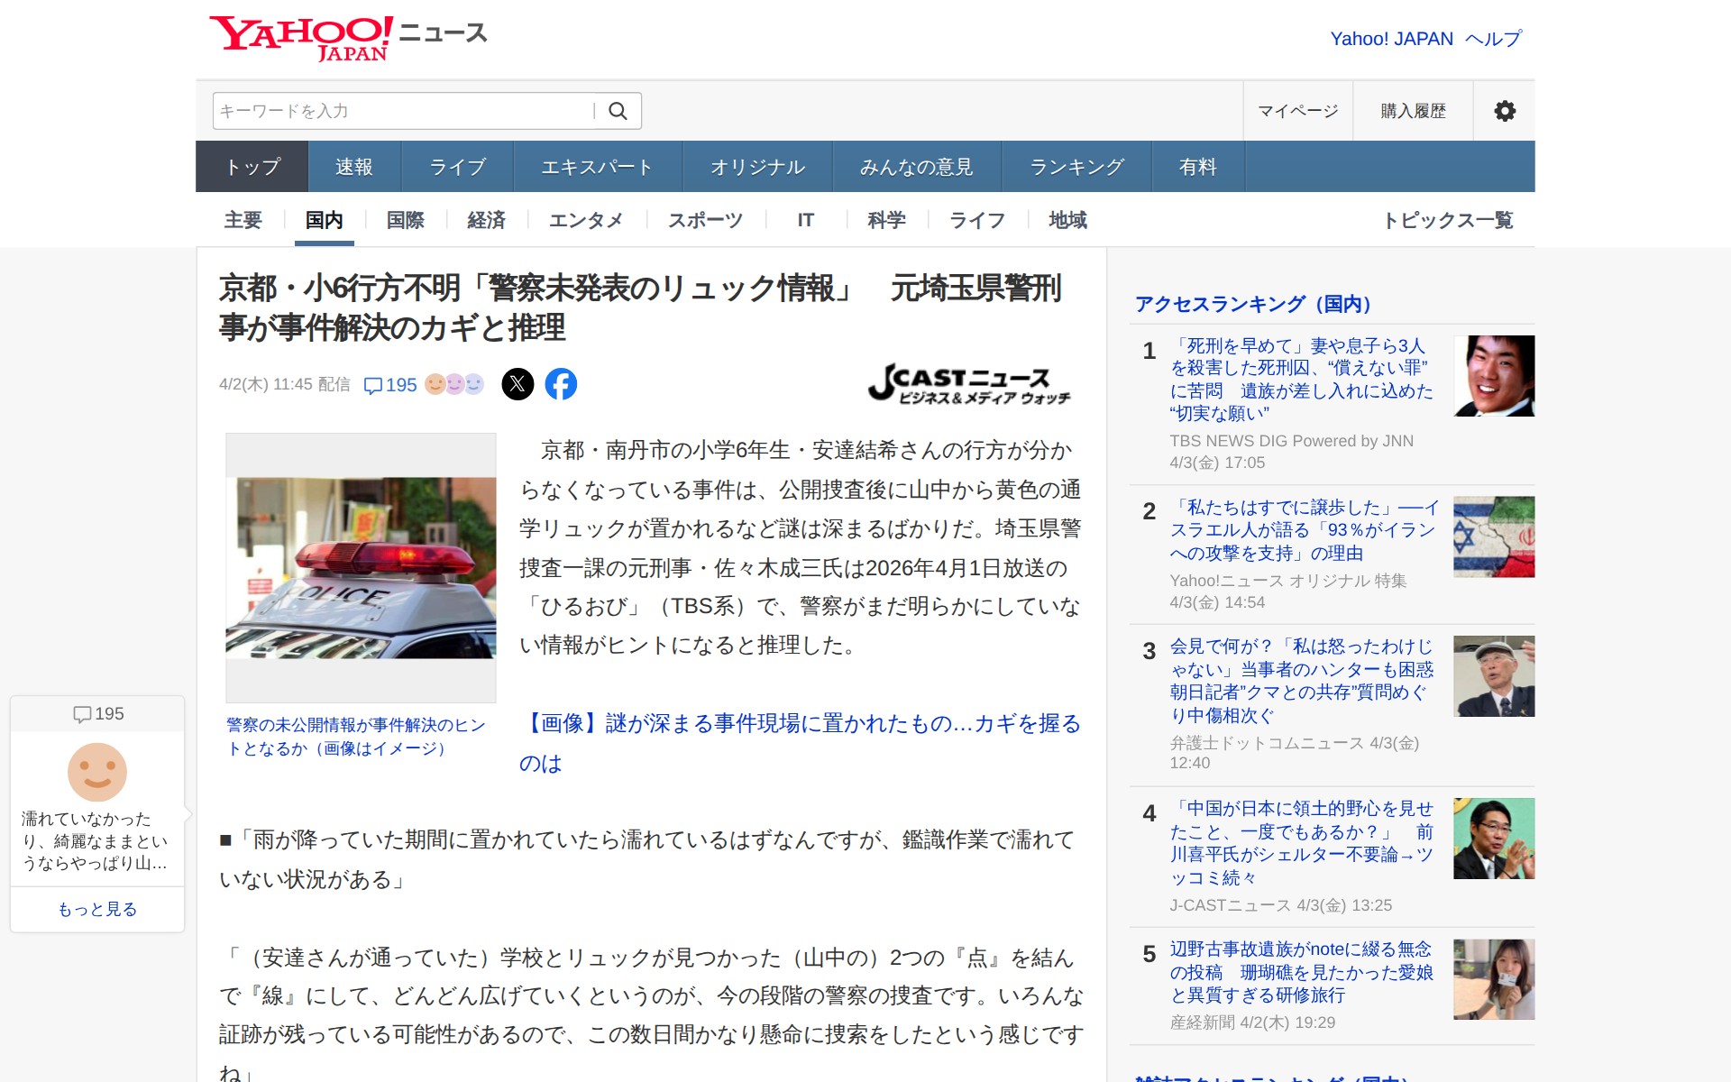Image resolution: width=1731 pixels, height=1082 pixels.
Task: Open the police car article thumbnail
Action: (361, 567)
